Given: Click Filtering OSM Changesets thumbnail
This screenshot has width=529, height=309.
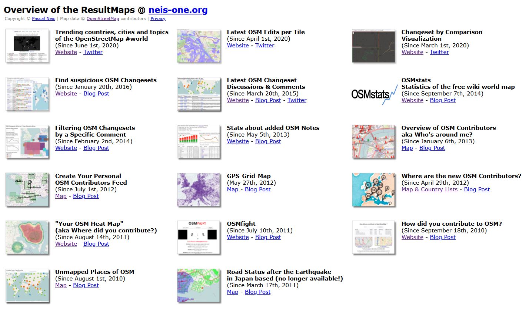Looking at the screenshot, I should click(27, 142).
